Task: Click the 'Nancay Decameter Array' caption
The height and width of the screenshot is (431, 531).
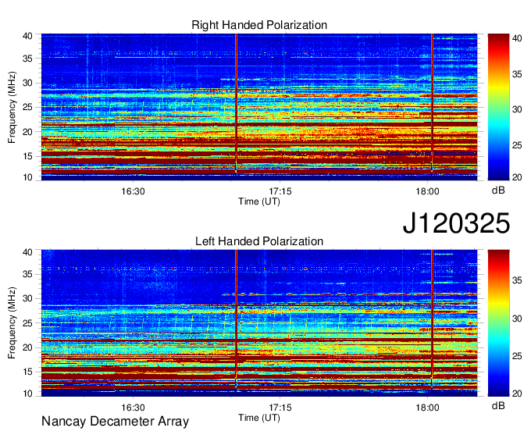Action: click(x=115, y=421)
